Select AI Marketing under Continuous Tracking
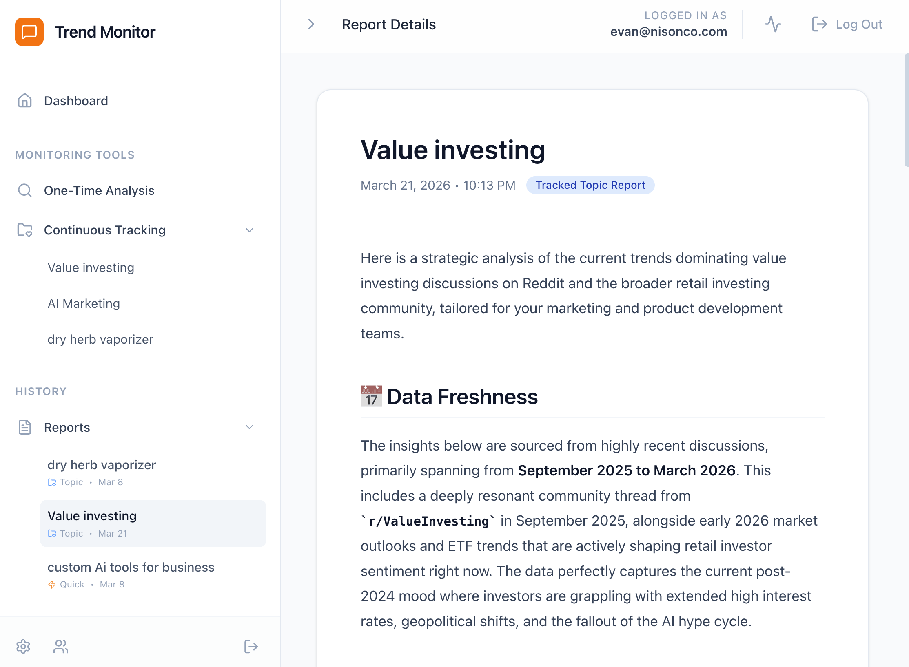 pyautogui.click(x=84, y=303)
